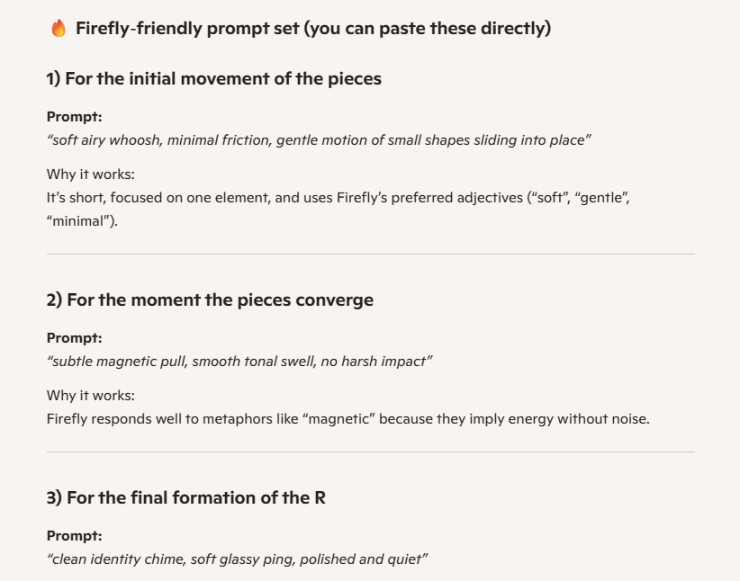Click the subtle magnetic pull prompt text
Viewport: 740px width, 581px height.
click(239, 362)
